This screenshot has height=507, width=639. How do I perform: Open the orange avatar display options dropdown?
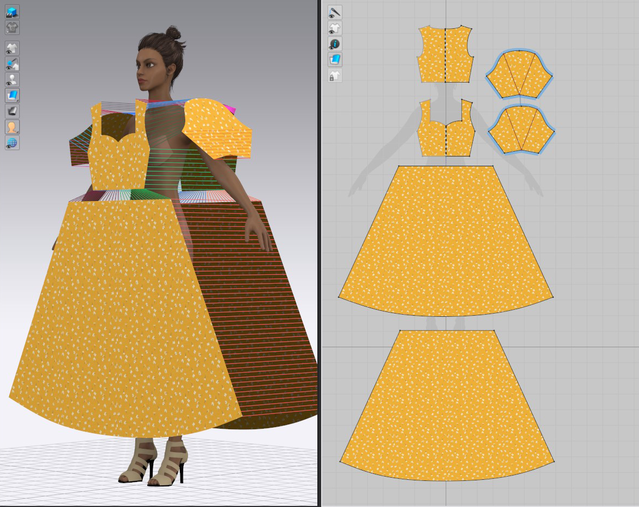click(x=12, y=127)
